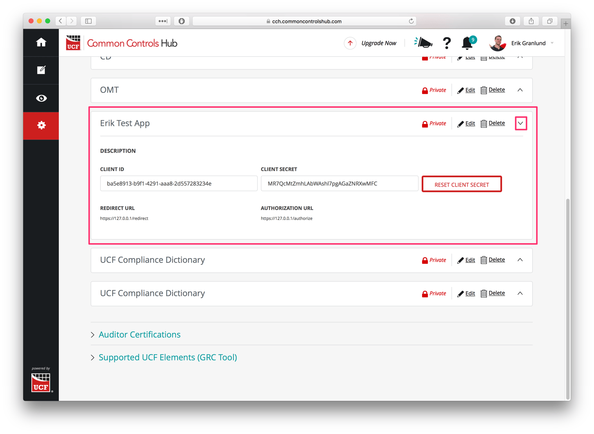Click the page vertical scrollbar
594x434 pixels.
pyautogui.click(x=568, y=300)
